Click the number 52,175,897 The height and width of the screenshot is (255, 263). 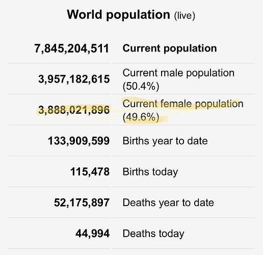(82, 202)
